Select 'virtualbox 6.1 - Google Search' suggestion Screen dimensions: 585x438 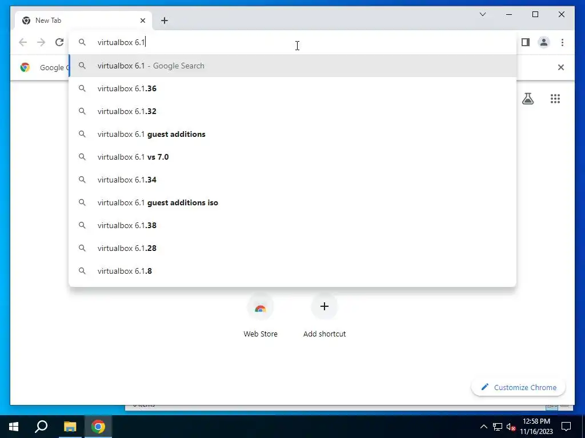(x=292, y=66)
